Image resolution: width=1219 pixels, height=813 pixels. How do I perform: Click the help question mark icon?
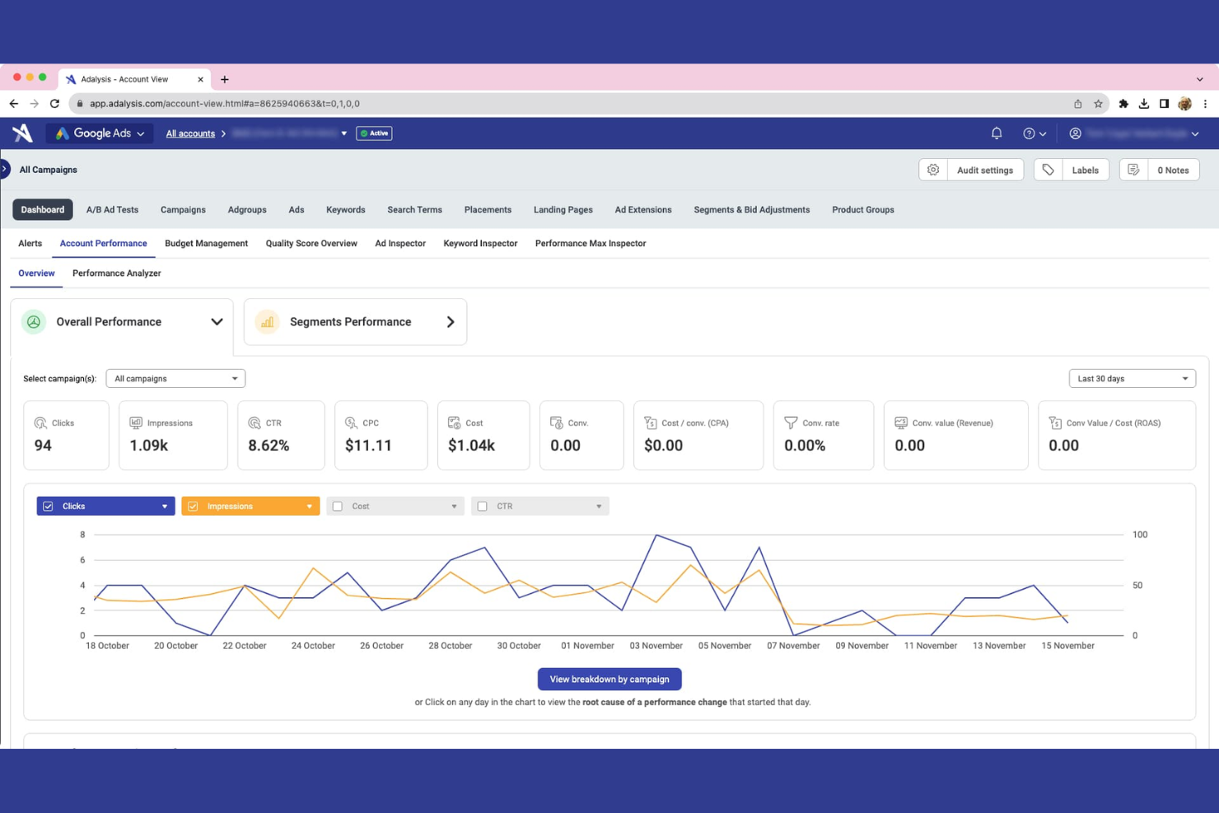pos(1030,133)
